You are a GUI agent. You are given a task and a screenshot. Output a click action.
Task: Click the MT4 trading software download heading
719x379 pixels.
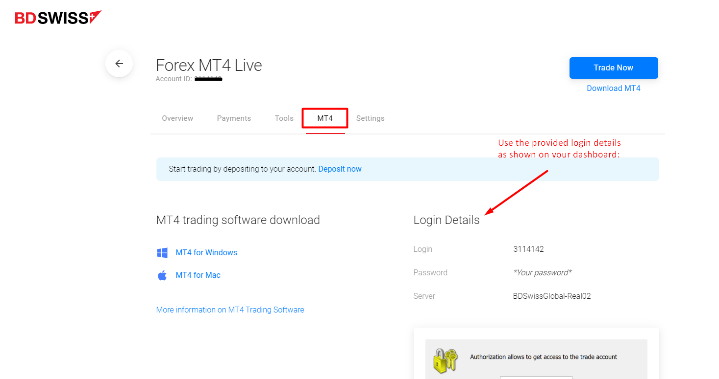point(238,220)
